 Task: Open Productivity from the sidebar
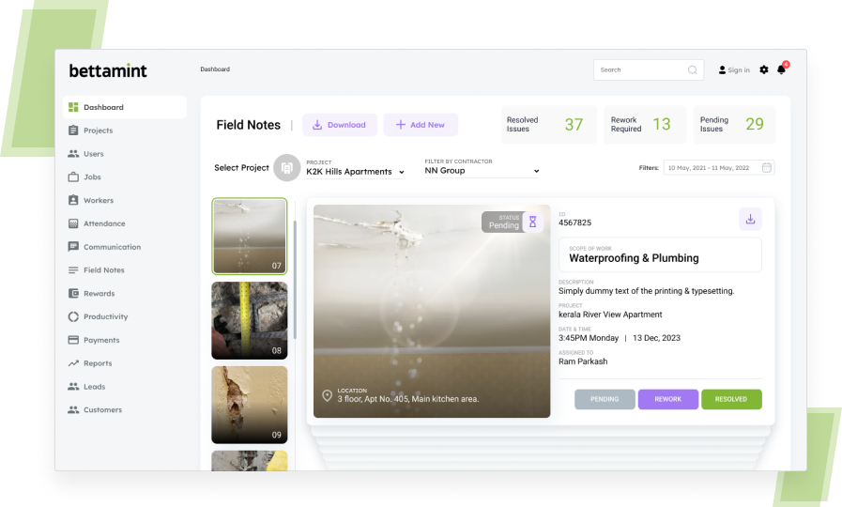point(105,317)
